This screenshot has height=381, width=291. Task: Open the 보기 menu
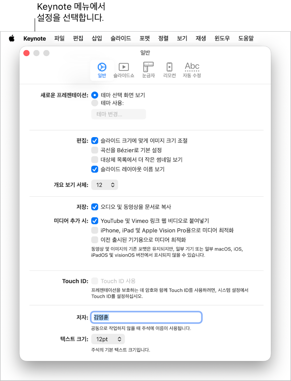(x=182, y=38)
